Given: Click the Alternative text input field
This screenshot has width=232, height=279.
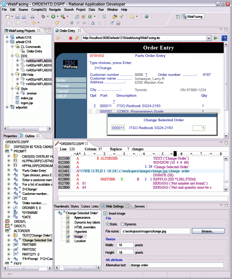Looking at the screenshot, I should coord(177,265).
